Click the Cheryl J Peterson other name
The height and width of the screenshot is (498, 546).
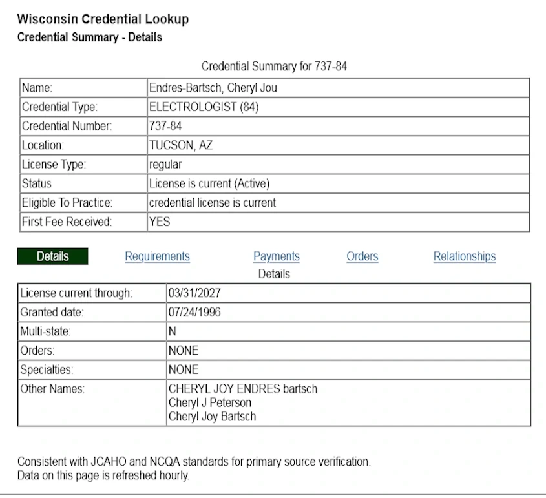(209, 402)
